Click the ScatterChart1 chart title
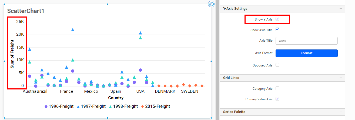The image size is (355, 120). 26,11
